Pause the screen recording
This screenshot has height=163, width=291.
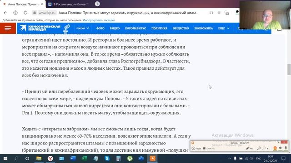pos(196,149)
